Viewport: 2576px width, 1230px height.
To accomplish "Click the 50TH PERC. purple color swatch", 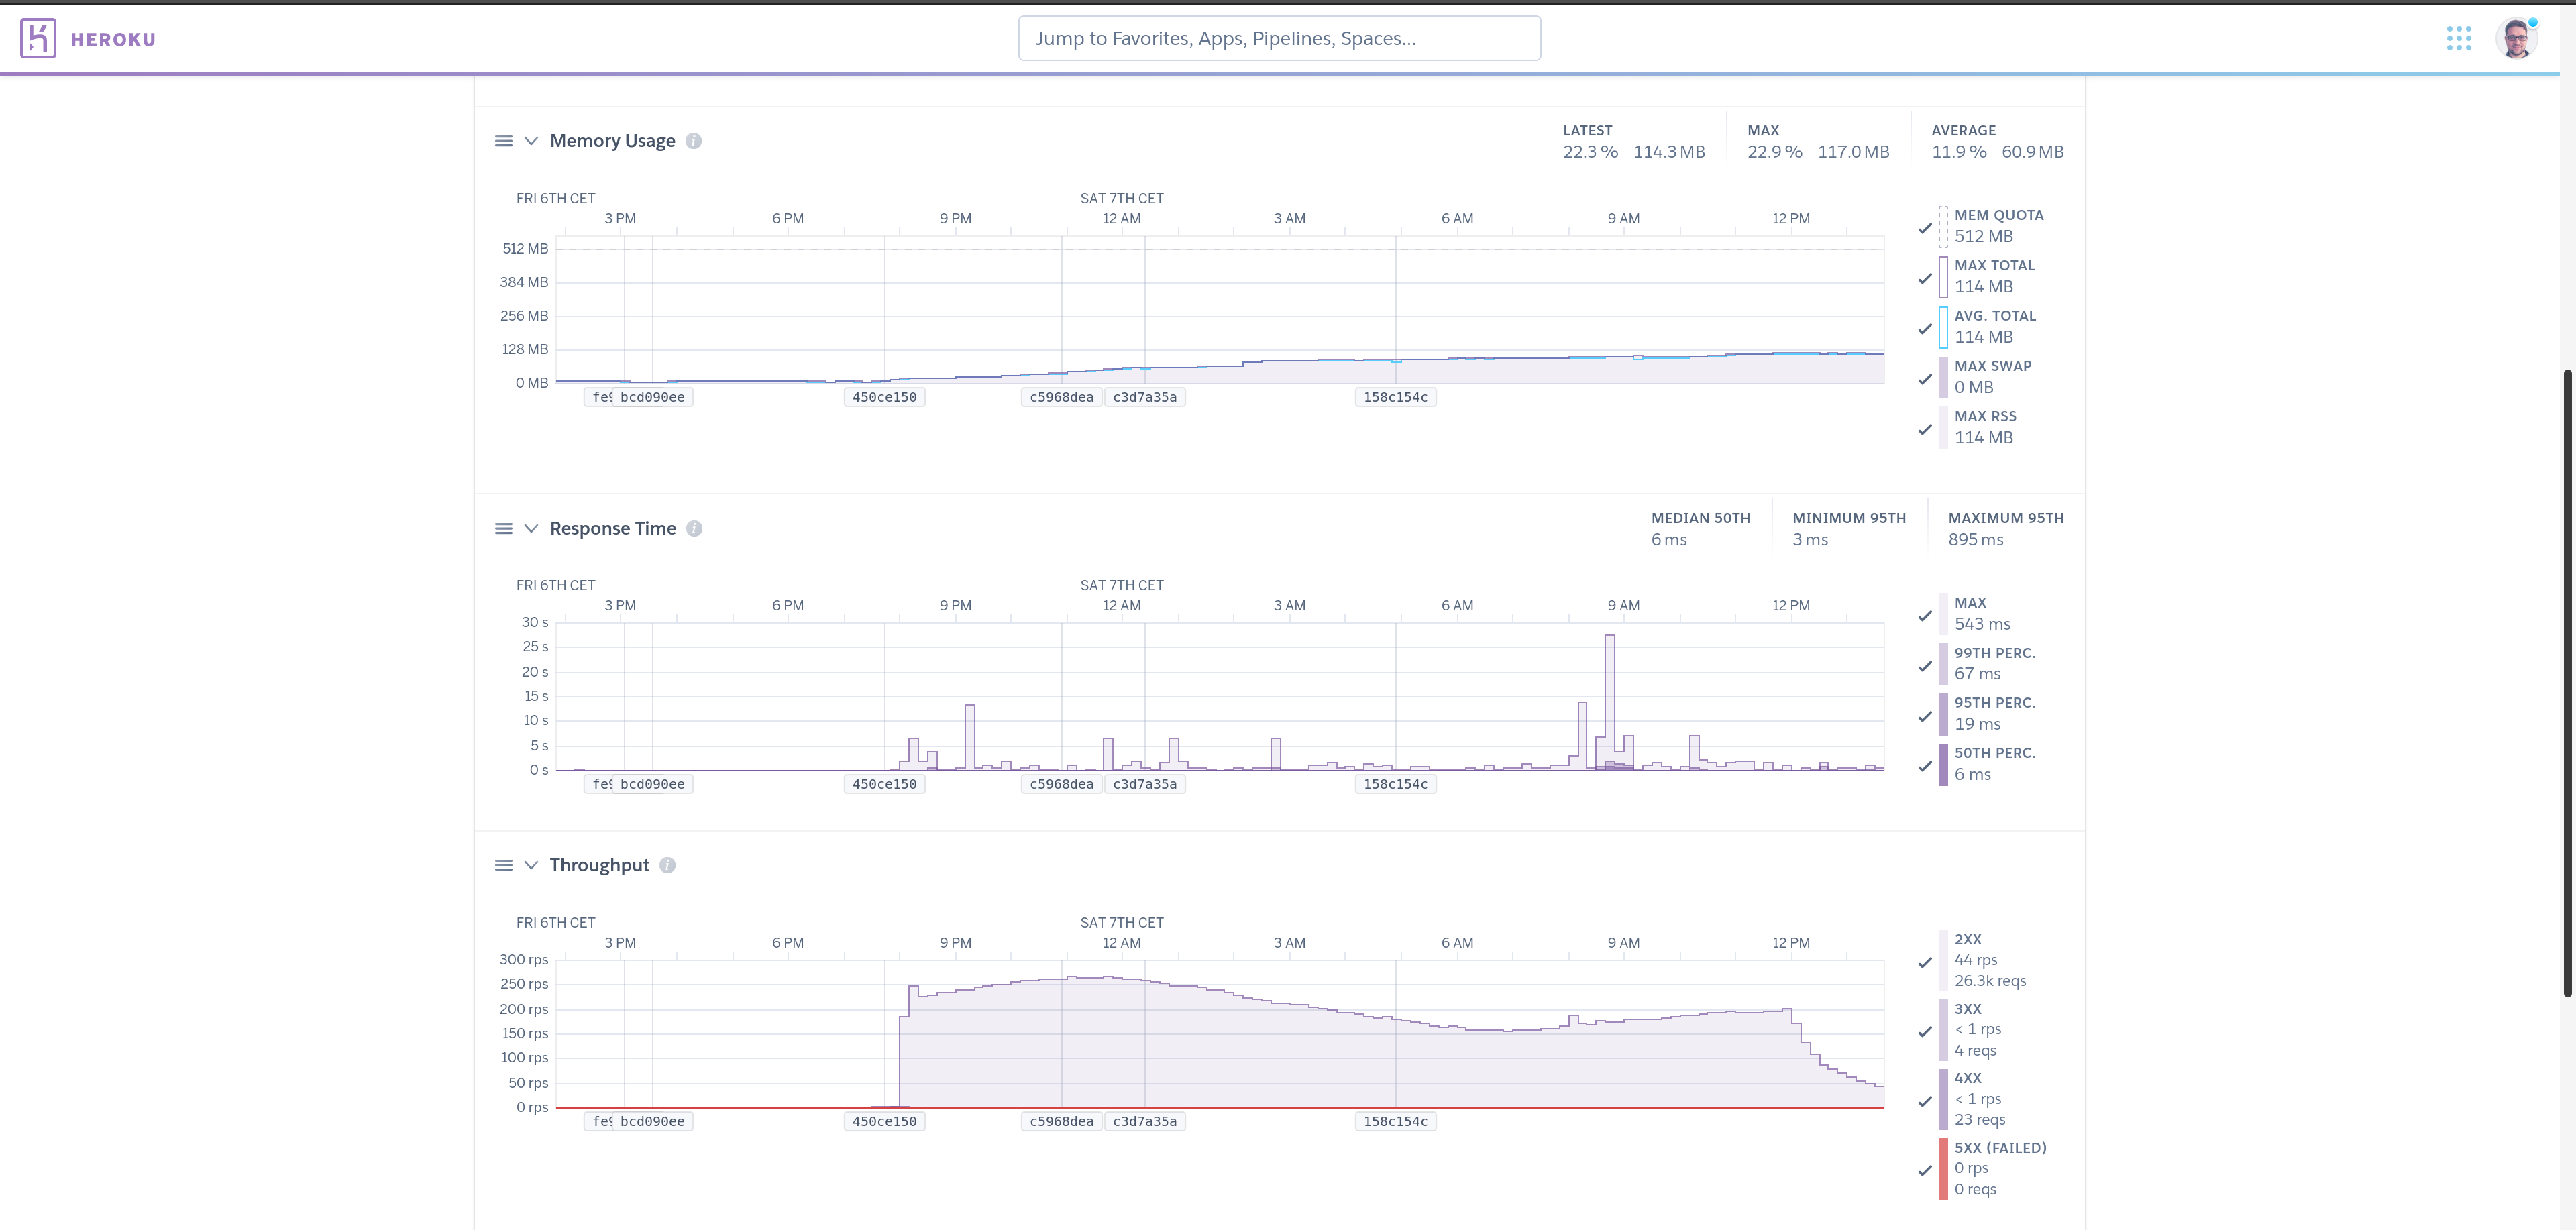I will [1943, 765].
